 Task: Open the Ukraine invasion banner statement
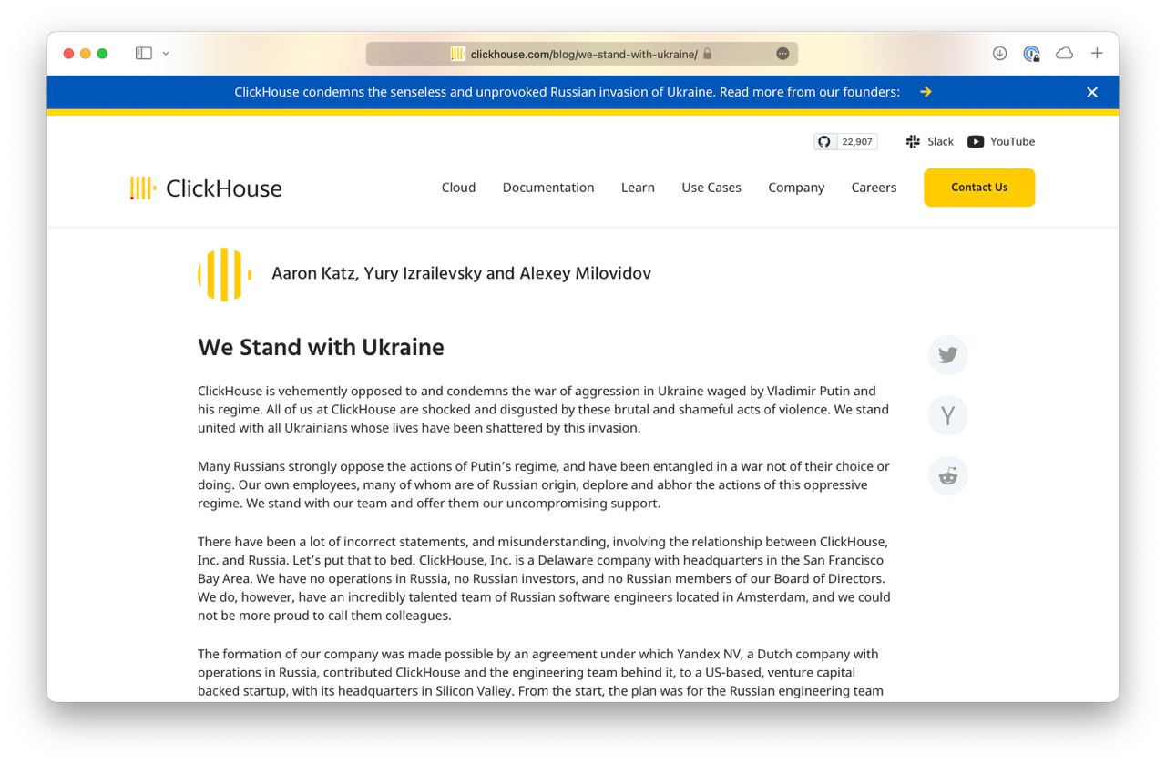click(567, 92)
